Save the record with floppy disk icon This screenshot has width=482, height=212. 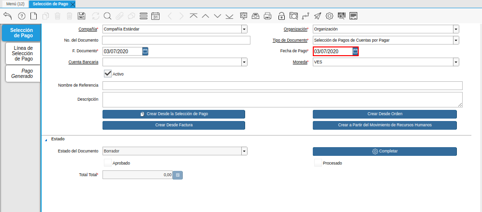click(81, 15)
